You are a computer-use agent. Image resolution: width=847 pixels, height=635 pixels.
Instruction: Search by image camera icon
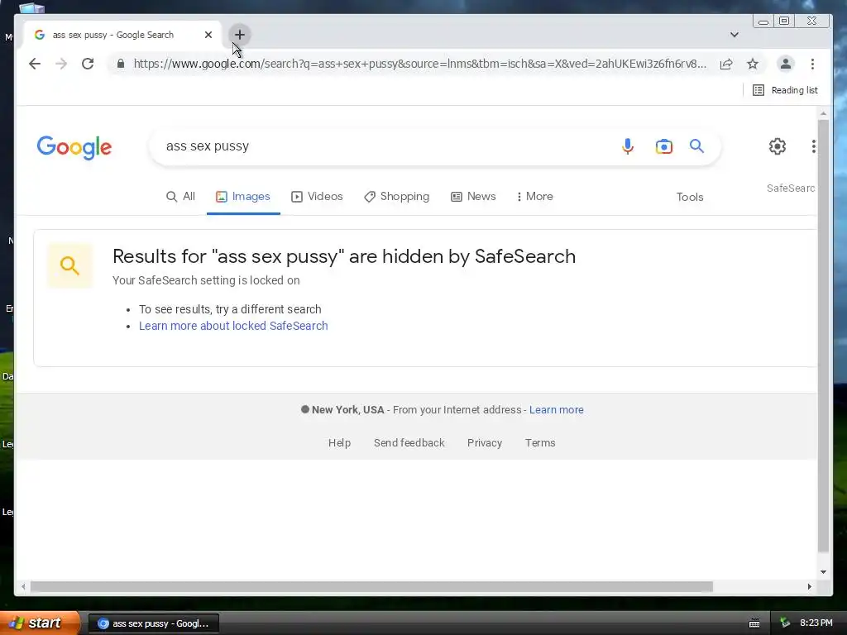point(664,146)
